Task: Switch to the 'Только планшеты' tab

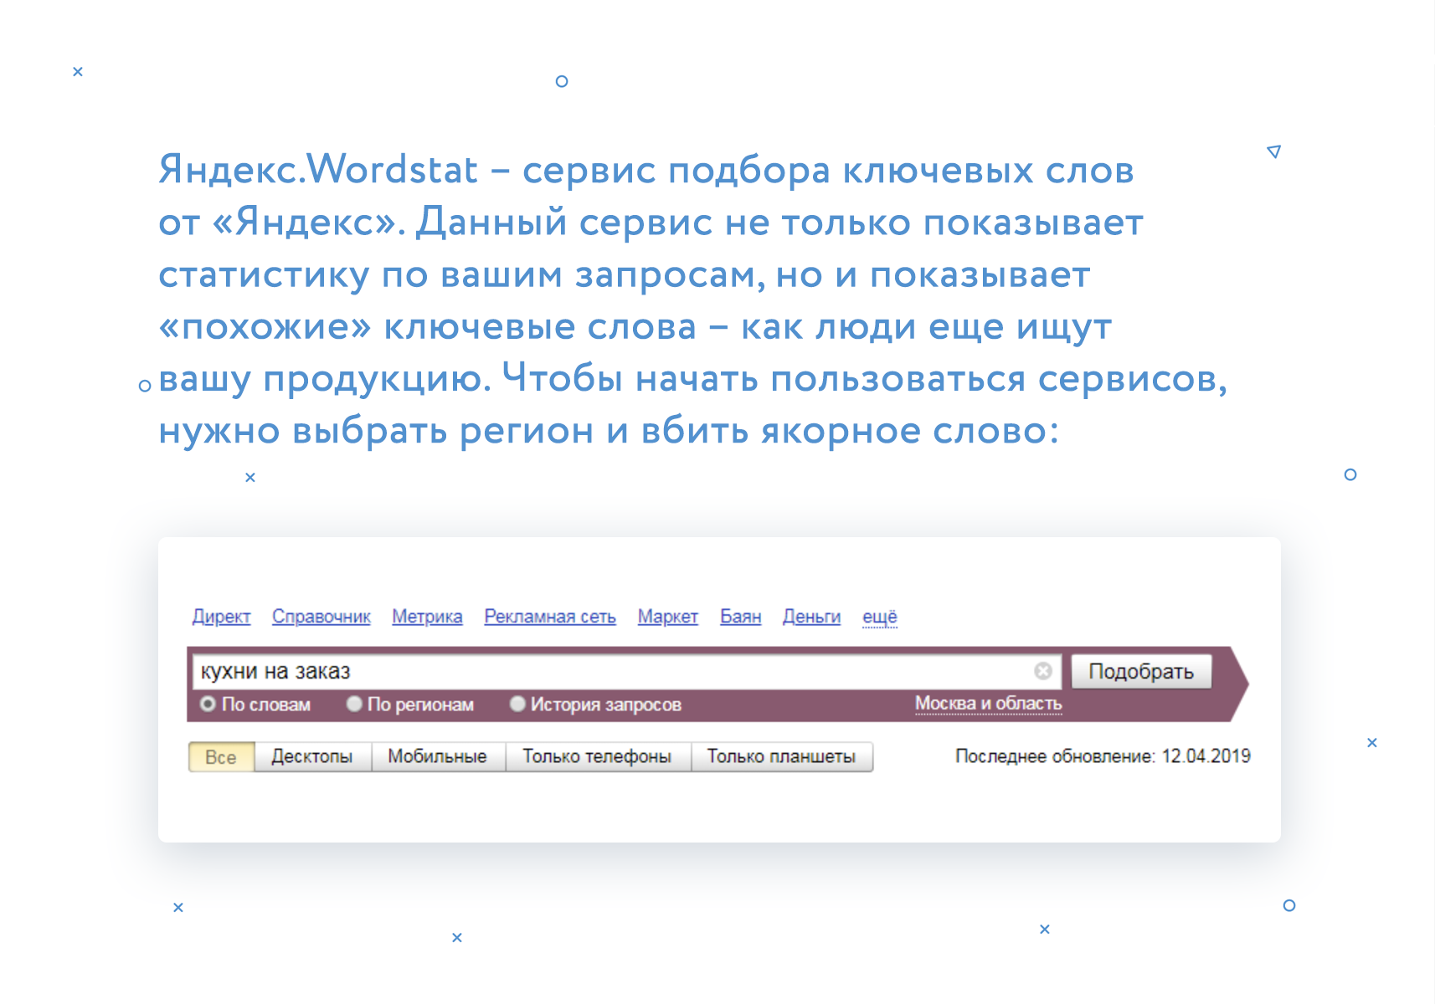Action: [781, 757]
